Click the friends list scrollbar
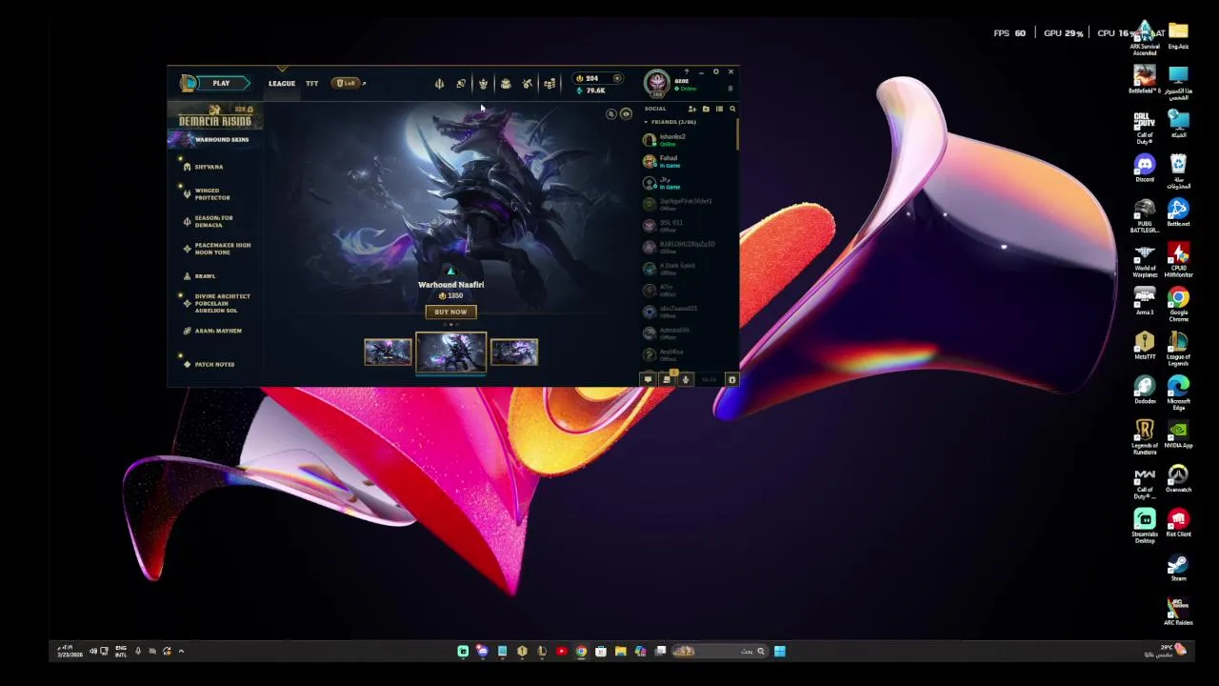1219x686 pixels. click(x=738, y=133)
